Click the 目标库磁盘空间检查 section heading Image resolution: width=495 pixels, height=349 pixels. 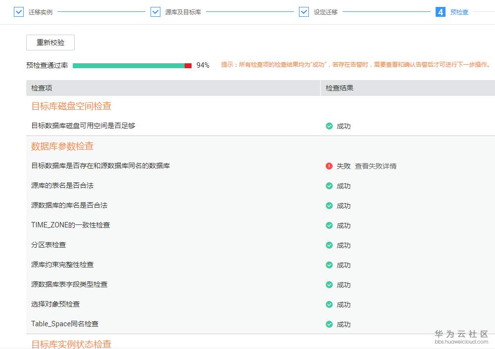coord(71,106)
